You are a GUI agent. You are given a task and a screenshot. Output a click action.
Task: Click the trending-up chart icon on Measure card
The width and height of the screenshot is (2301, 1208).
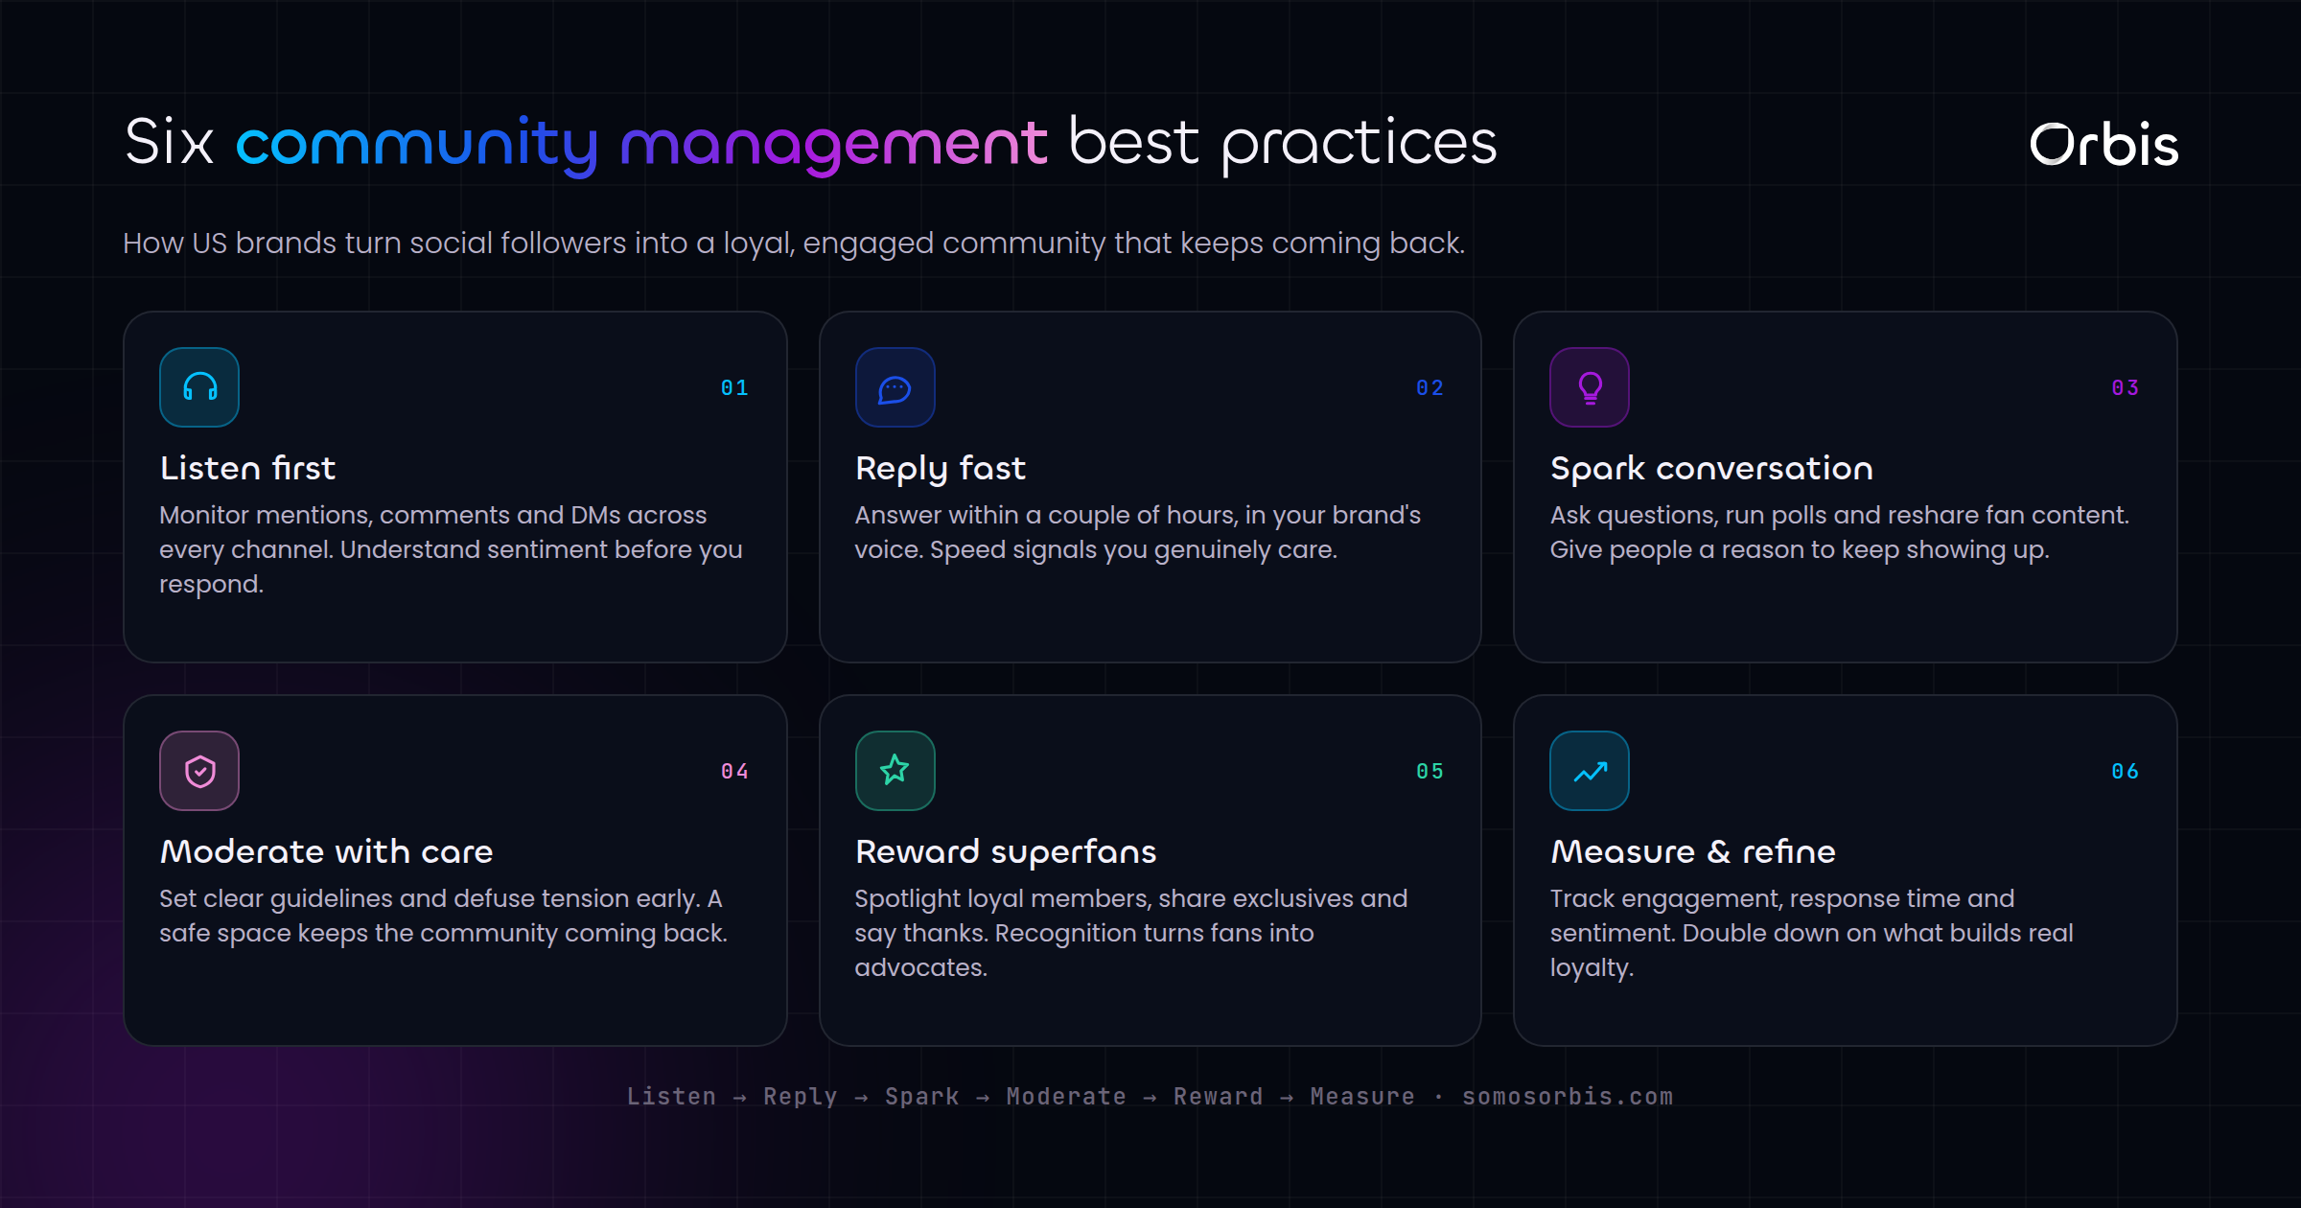pos(1590,771)
